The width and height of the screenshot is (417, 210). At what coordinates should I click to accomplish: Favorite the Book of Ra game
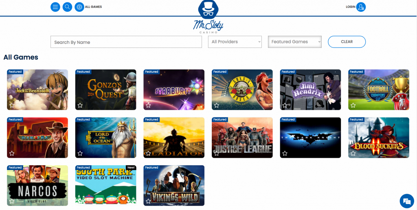pyautogui.click(x=12, y=153)
